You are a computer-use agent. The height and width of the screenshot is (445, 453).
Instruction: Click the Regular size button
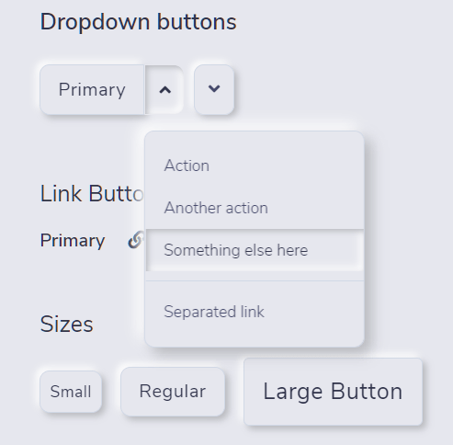(173, 392)
